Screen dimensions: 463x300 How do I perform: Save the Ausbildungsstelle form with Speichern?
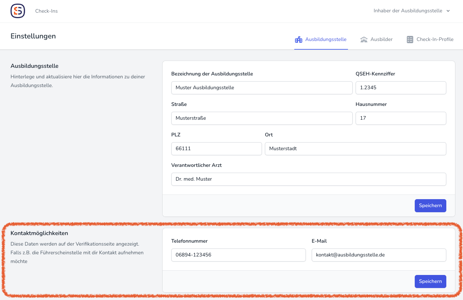coord(430,206)
